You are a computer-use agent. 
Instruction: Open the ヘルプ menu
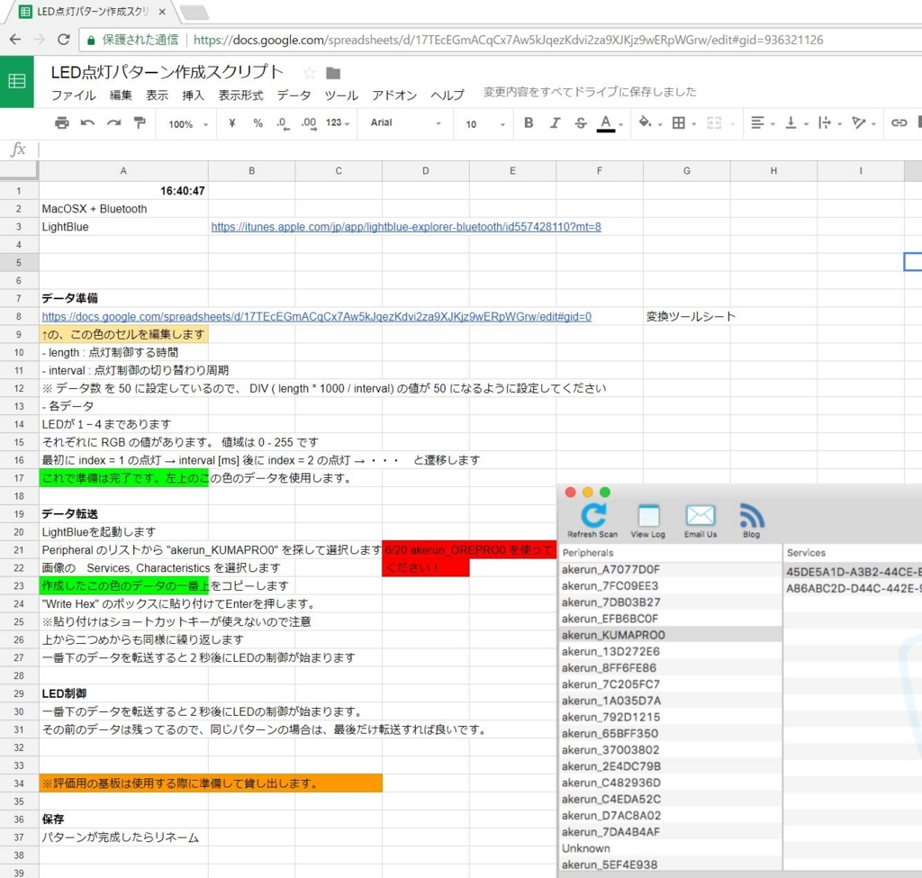(447, 95)
